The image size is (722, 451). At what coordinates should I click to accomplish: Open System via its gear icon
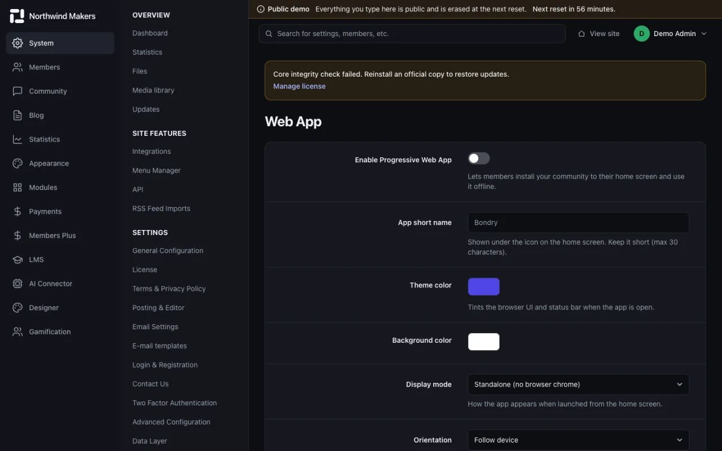[x=17, y=43]
